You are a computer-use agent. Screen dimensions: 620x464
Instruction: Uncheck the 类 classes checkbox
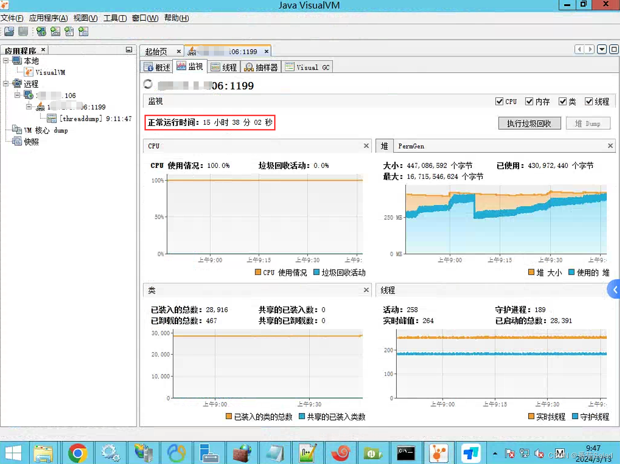pos(563,101)
